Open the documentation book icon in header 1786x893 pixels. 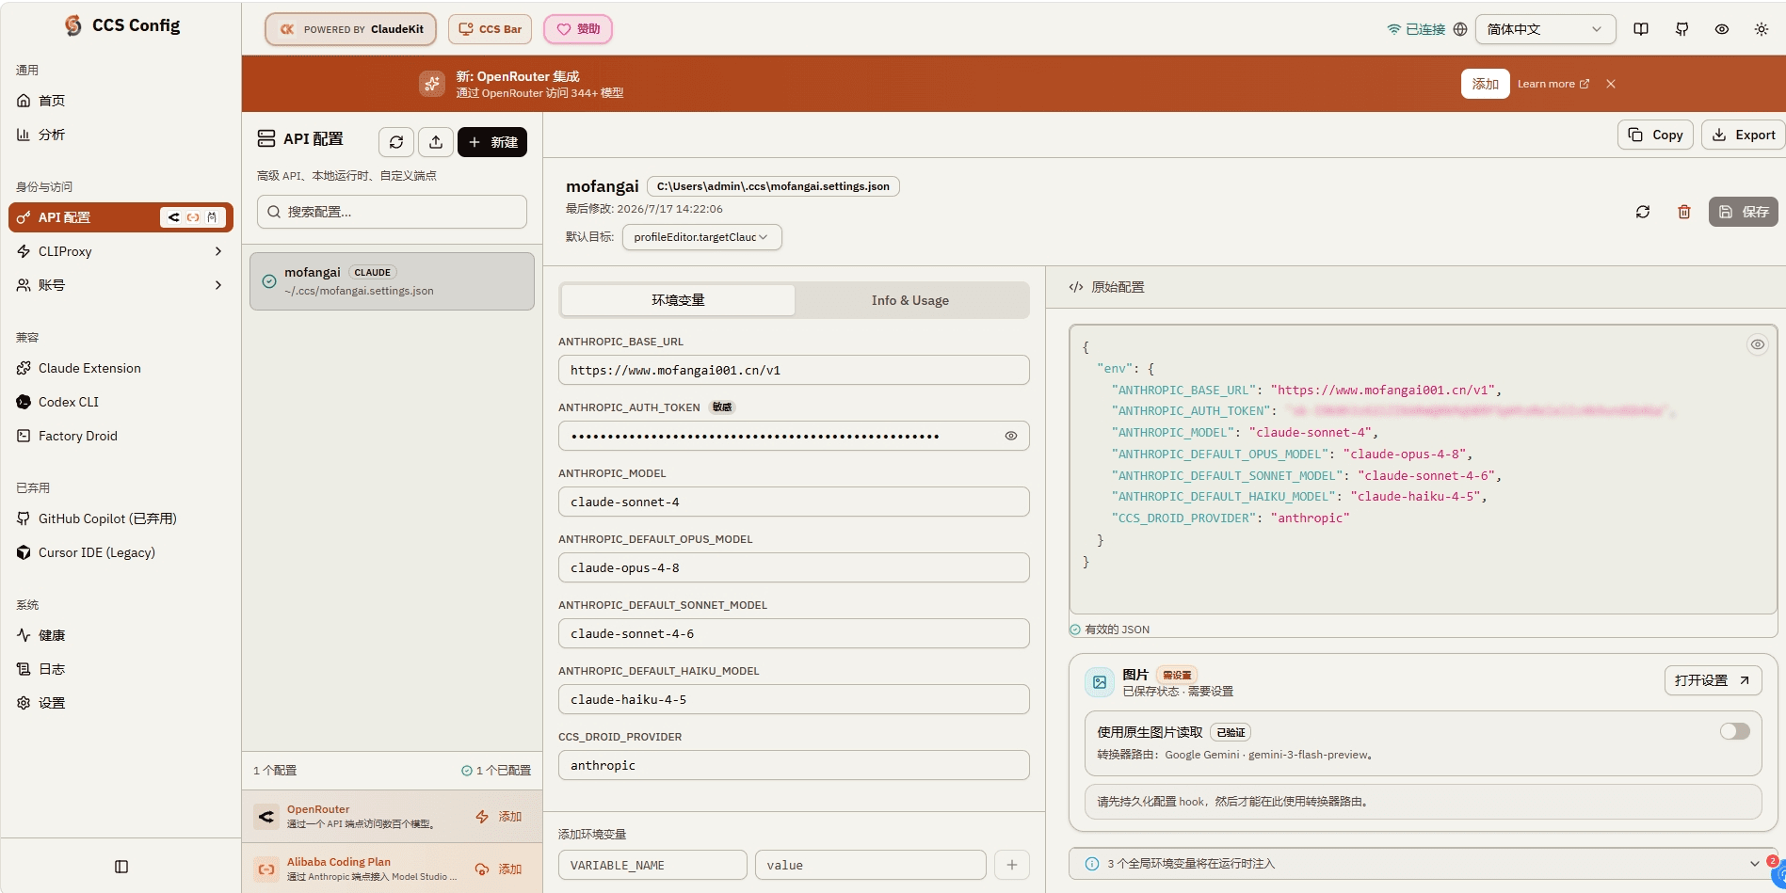1641,29
